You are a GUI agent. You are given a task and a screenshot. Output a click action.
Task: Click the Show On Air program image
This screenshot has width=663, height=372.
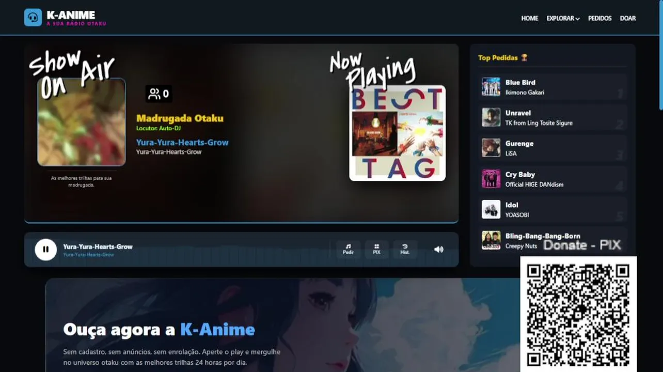82,122
